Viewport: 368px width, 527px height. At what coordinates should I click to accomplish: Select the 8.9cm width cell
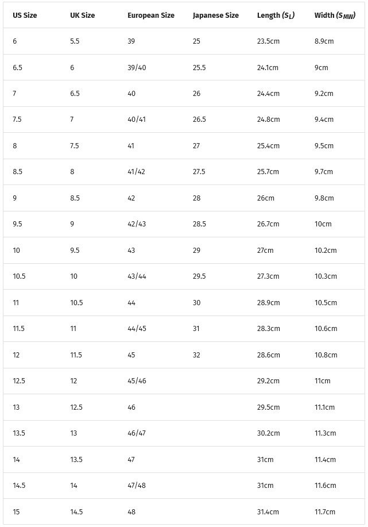[x=324, y=41]
